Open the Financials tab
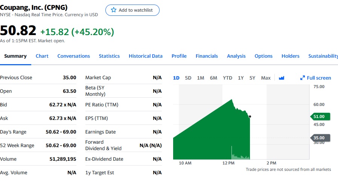This screenshot has height=192, width=338. click(x=207, y=56)
